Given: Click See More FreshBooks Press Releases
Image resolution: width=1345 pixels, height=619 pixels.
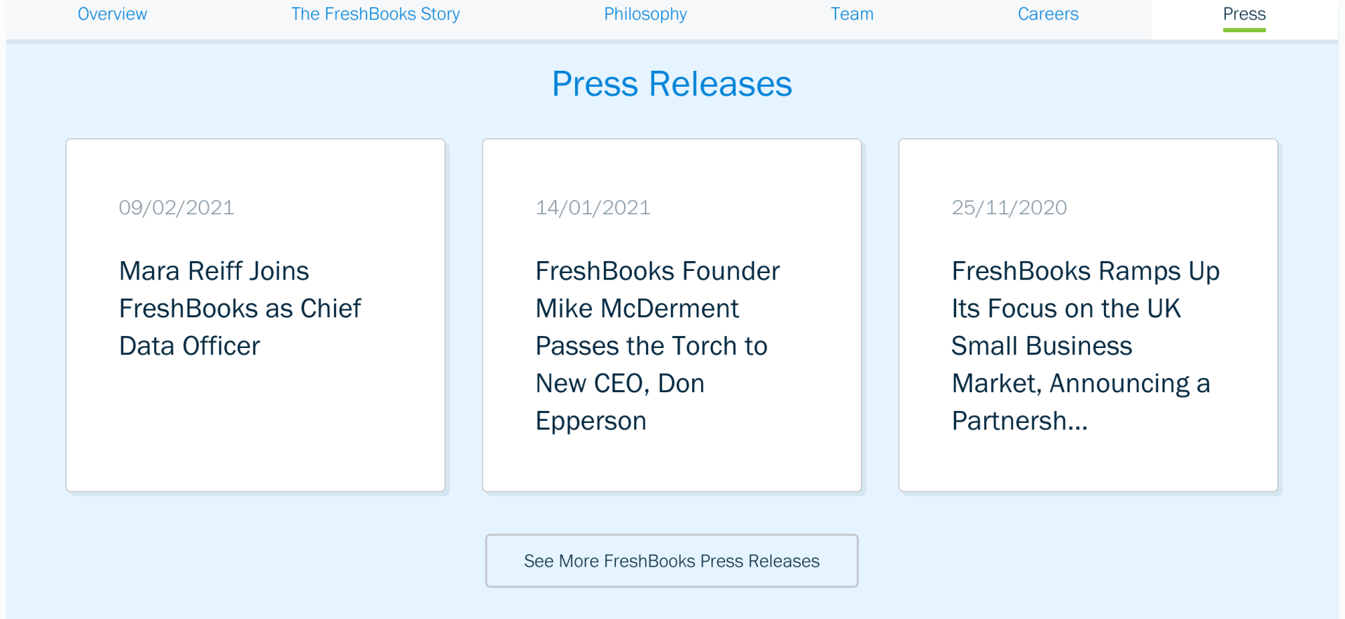Looking at the screenshot, I should [671, 560].
